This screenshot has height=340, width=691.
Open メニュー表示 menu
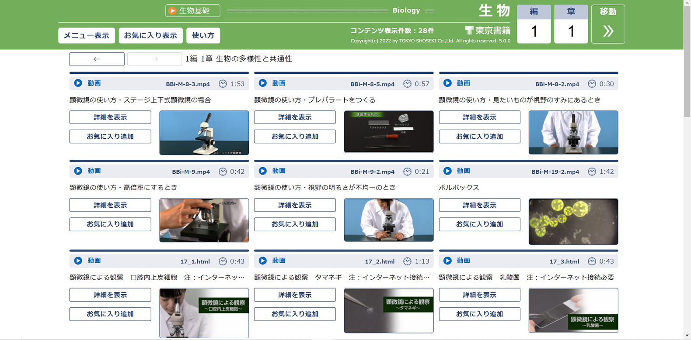(x=87, y=35)
